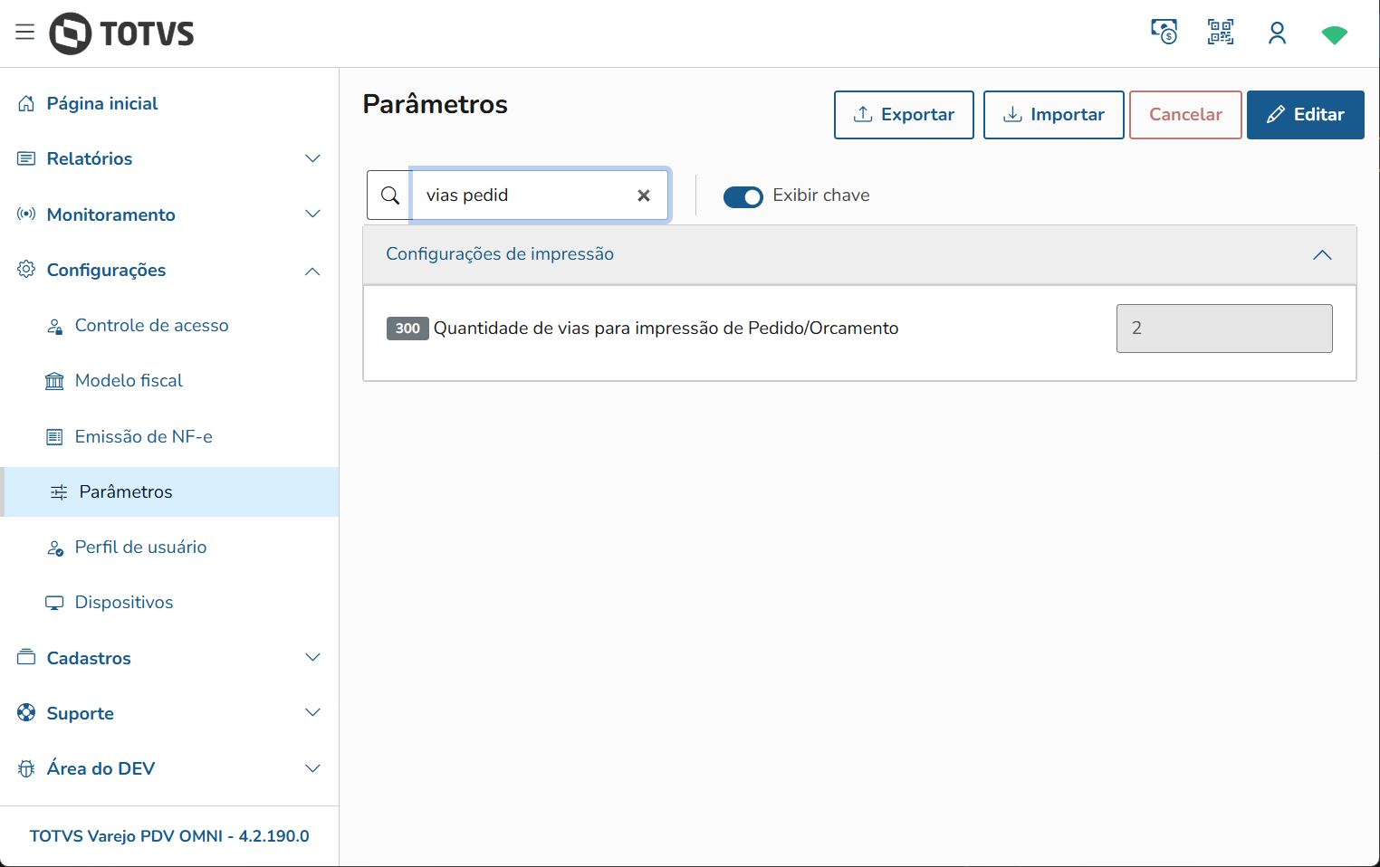Expand the Cadastros chevron
The height and width of the screenshot is (867, 1380).
(x=312, y=657)
